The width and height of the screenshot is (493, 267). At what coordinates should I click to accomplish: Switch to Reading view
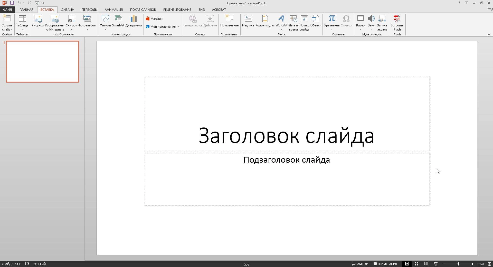coord(426,264)
